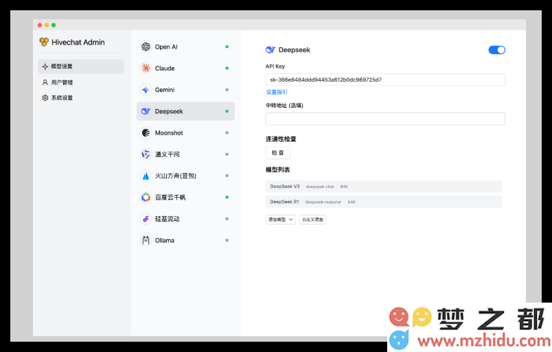Image resolution: width=552 pixels, height=352 pixels.
Task: Click the 火山方舟(豆包) provider icon
Action: point(146,176)
